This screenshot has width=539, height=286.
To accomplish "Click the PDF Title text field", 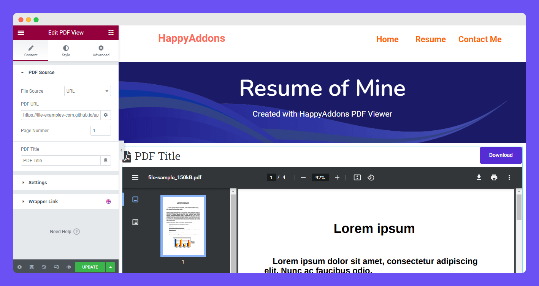I will click(x=61, y=160).
